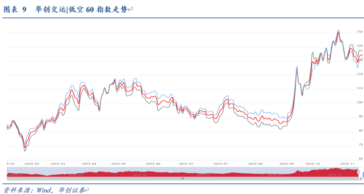Click the chart title 华创交运|低空60指数走势
The height and width of the screenshot is (194, 364).
[x=81, y=10]
